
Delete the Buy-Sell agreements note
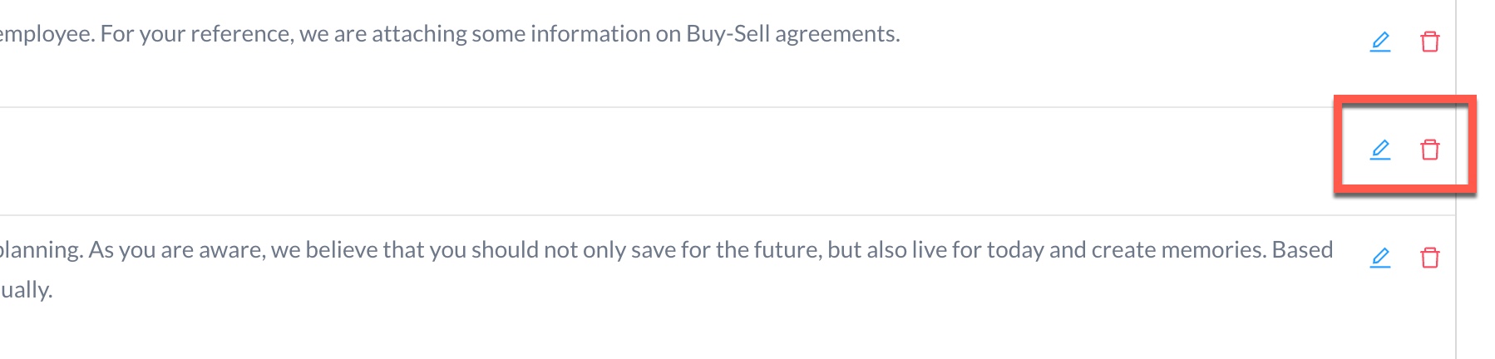pos(1429,42)
